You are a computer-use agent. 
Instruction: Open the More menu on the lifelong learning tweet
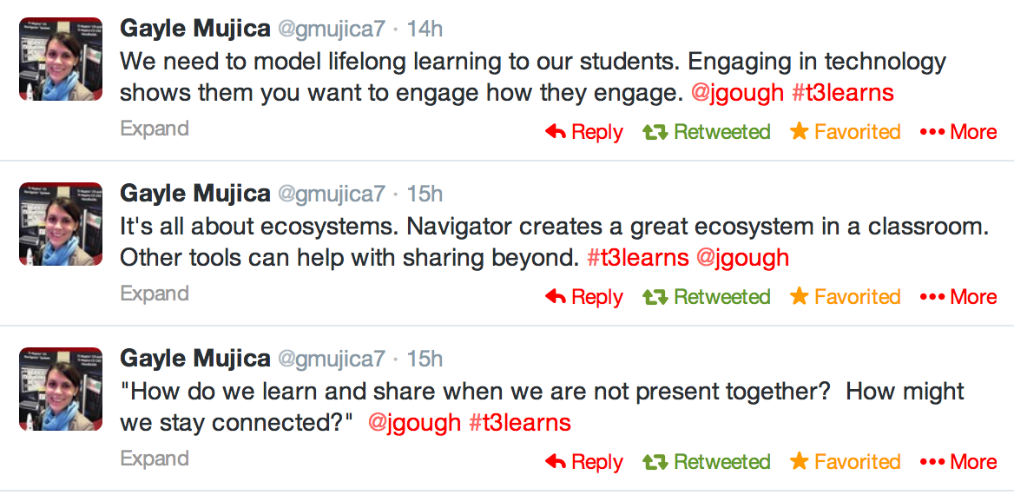(958, 132)
